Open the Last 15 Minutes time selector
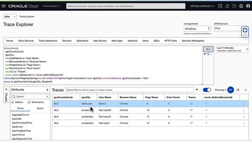The height and width of the screenshot is (142, 252). click(232, 49)
